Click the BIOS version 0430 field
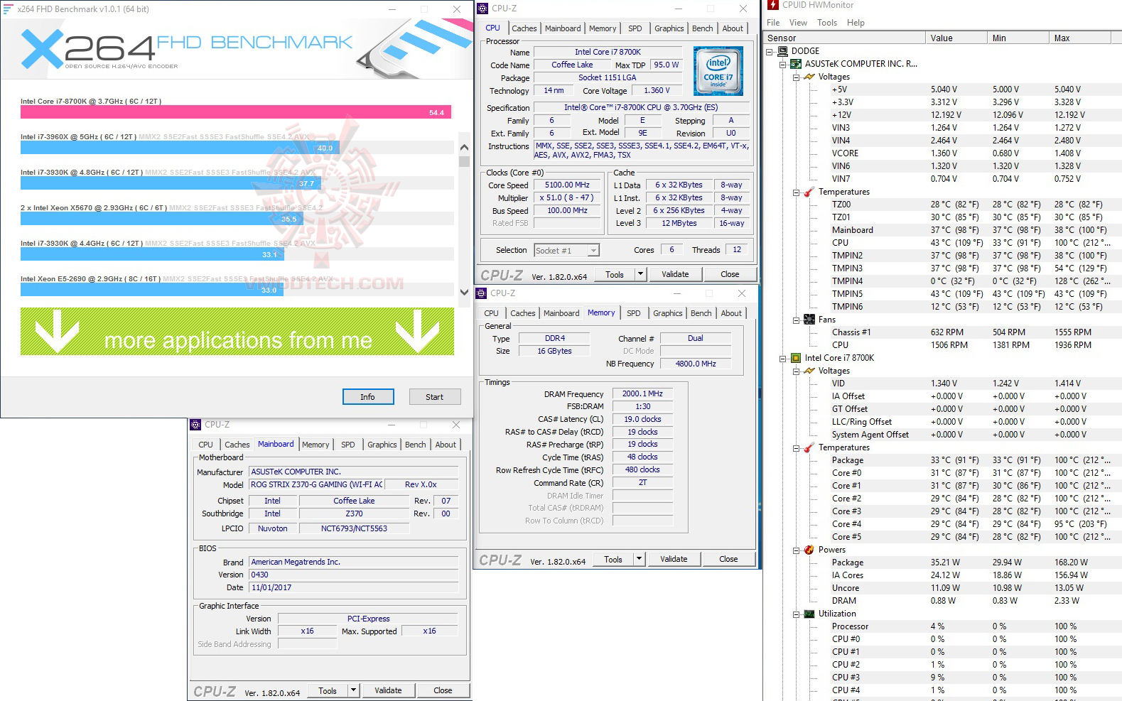 click(x=353, y=575)
